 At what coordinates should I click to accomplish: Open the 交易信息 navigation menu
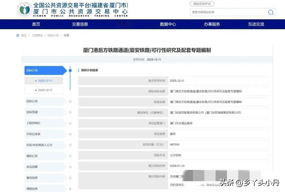(80, 24)
